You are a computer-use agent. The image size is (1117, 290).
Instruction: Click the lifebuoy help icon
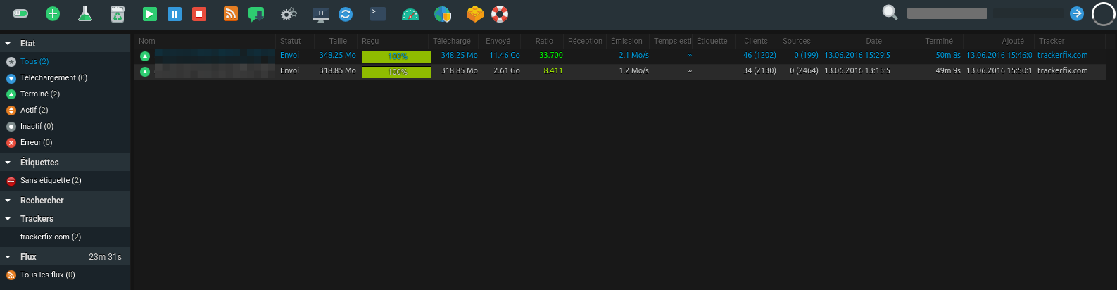(500, 13)
